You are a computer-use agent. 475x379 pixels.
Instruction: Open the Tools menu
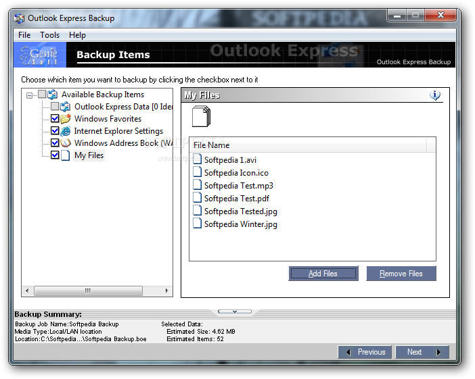tap(49, 35)
